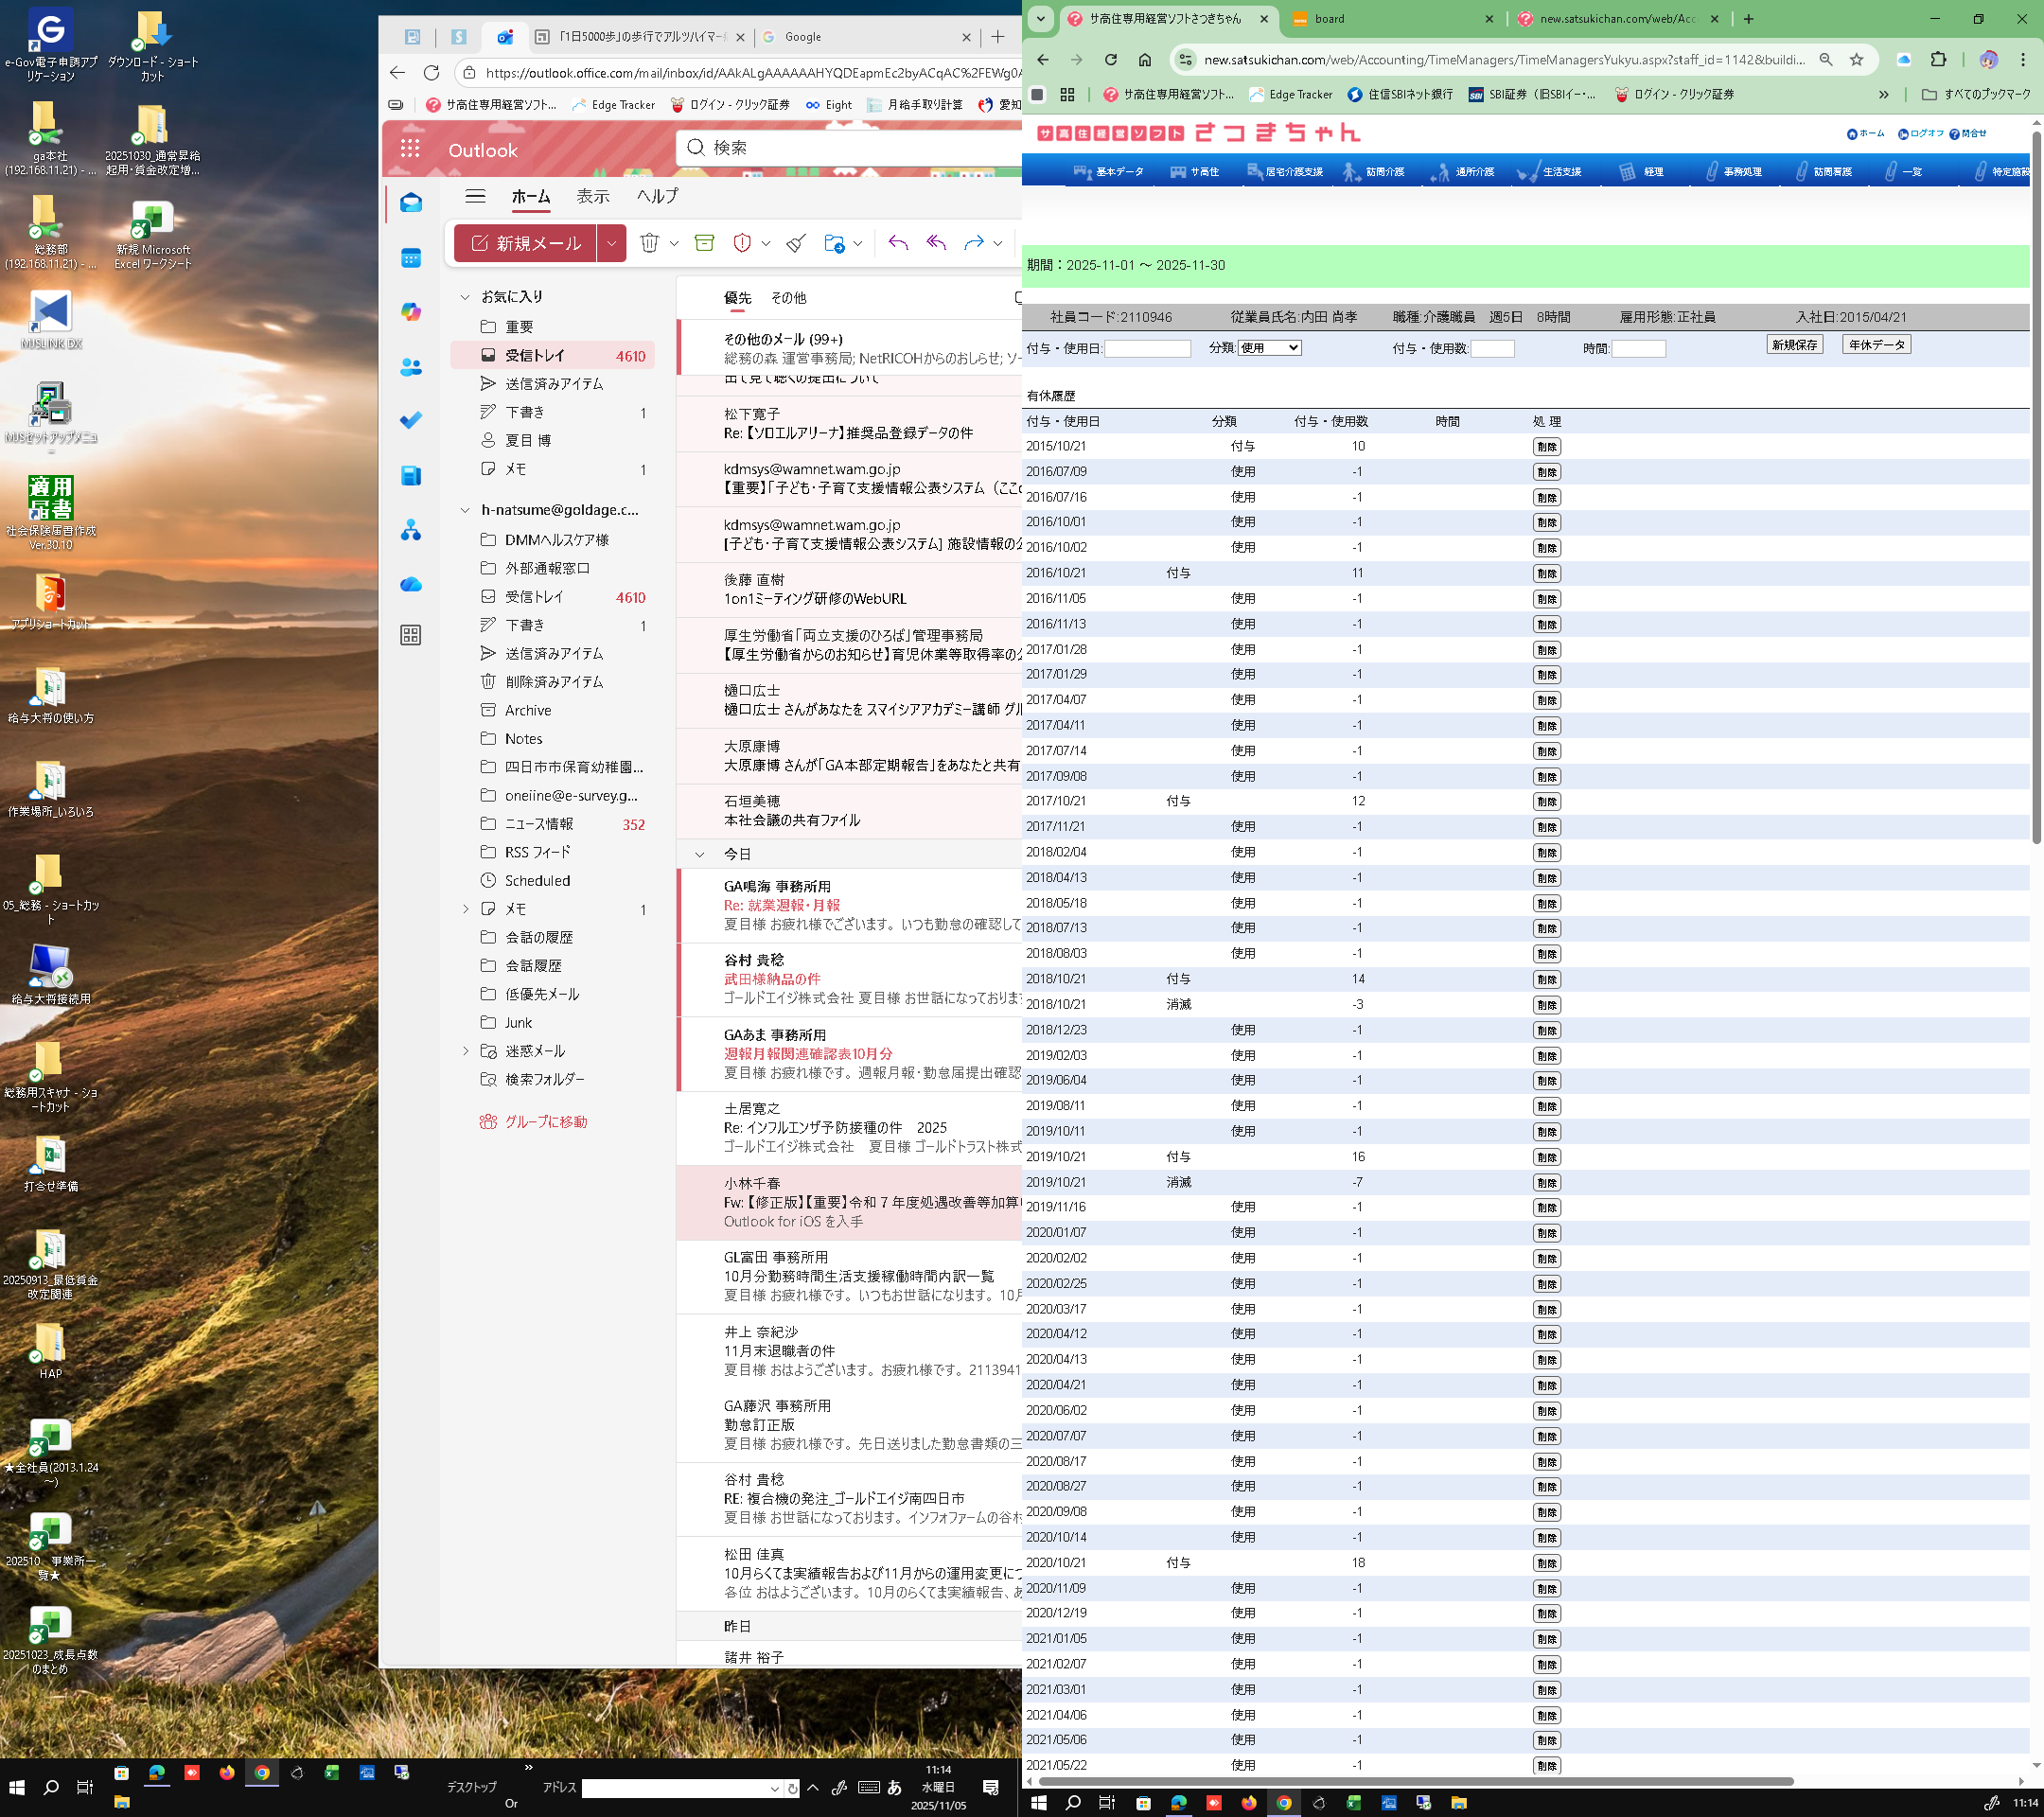Screen dimensions: 2044x1817
Task: Click the 年休データ button
Action: tap(1875, 345)
